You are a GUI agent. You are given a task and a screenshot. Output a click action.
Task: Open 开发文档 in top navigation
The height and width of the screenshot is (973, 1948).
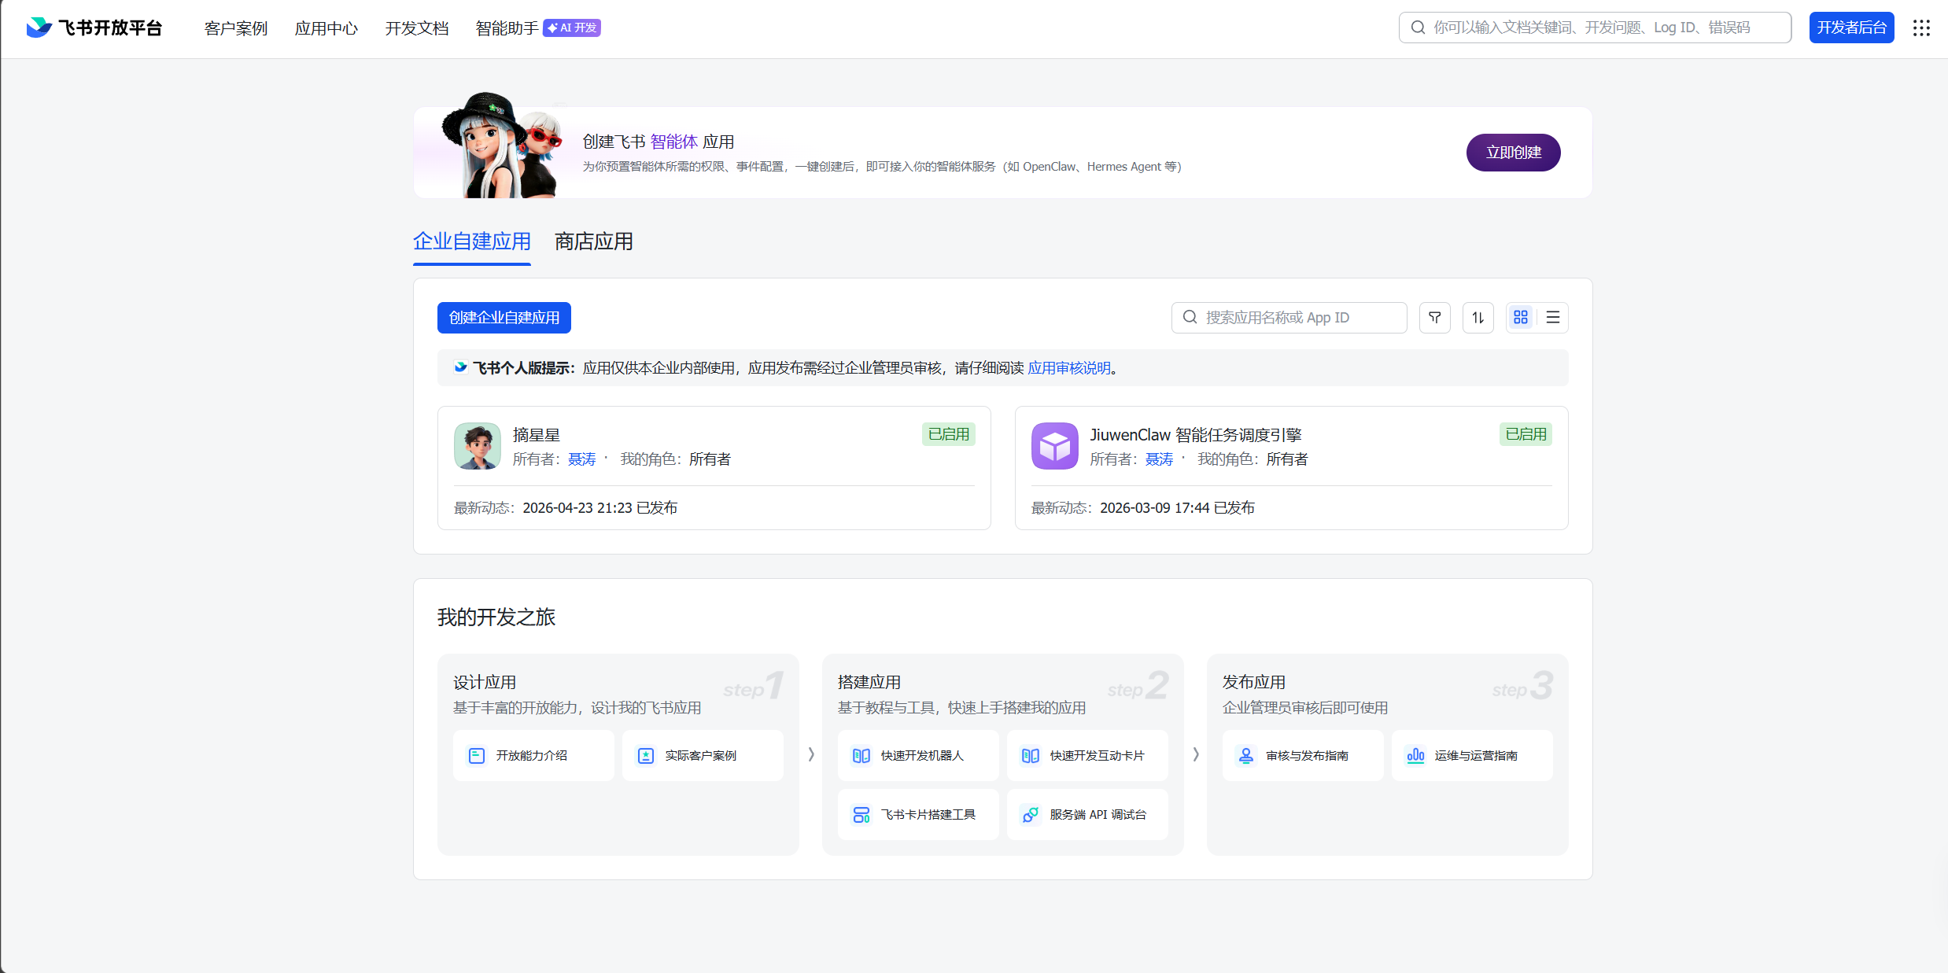(416, 28)
